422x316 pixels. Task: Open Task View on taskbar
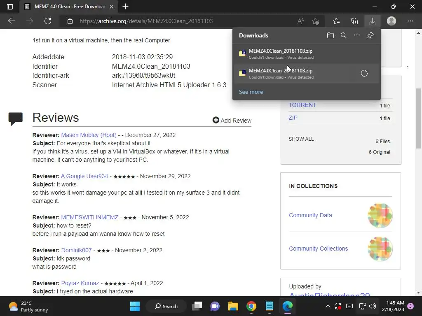pos(197,306)
